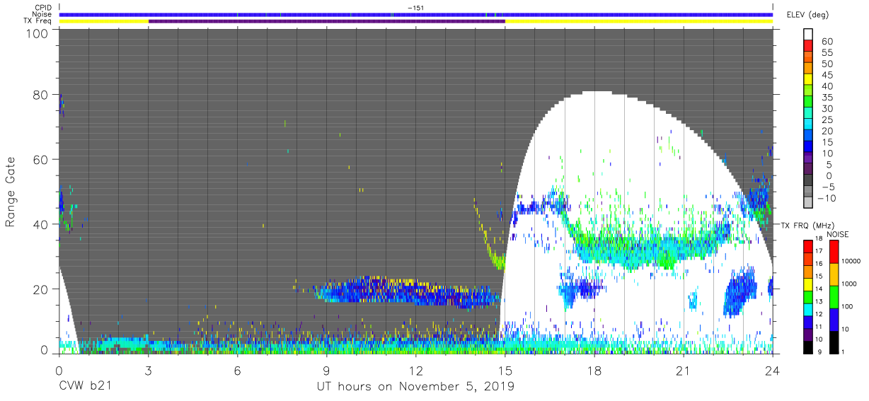This screenshot has height=401, width=869.
Task: Click the -151 CPID value
Action: coord(416,8)
